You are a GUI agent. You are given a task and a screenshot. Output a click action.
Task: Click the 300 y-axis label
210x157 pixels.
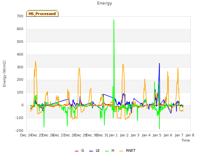[20, 67]
